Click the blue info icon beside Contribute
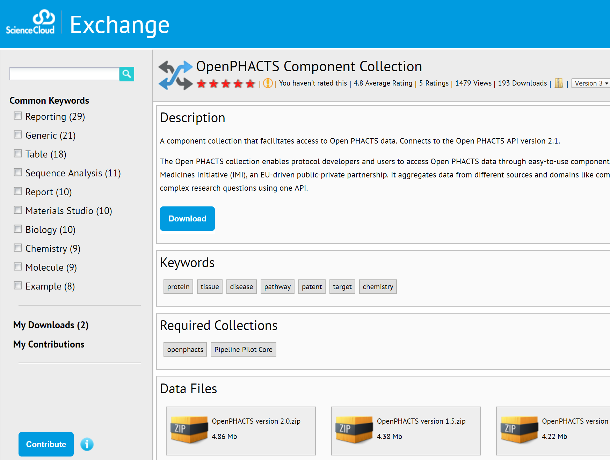The height and width of the screenshot is (460, 610). click(x=87, y=444)
